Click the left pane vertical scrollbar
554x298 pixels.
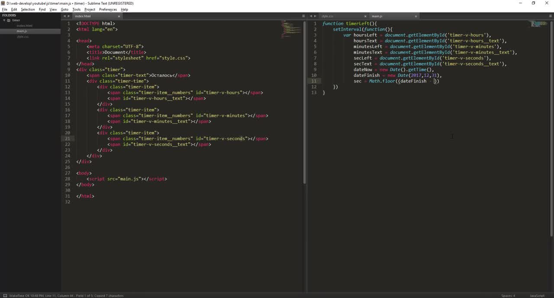305,101
